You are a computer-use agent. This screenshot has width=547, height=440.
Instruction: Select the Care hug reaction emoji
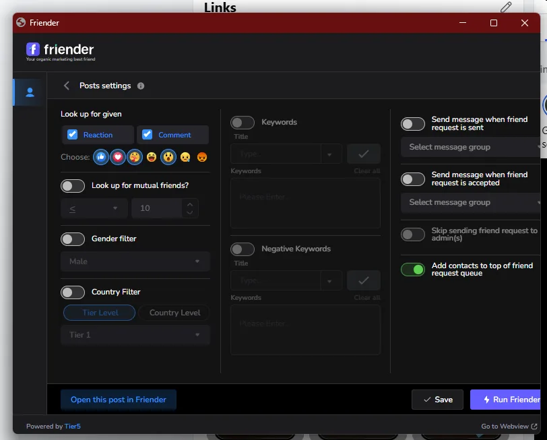[x=135, y=157]
